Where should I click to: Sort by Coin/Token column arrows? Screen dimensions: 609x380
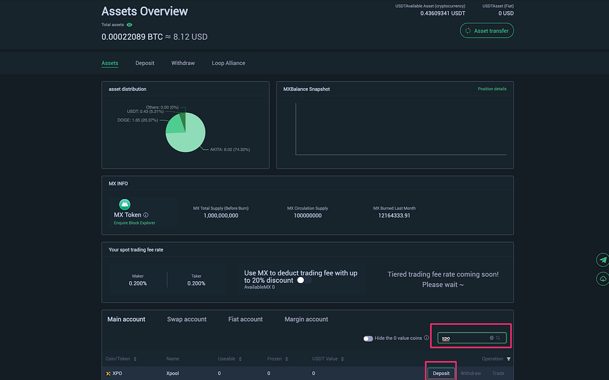pyautogui.click(x=135, y=359)
